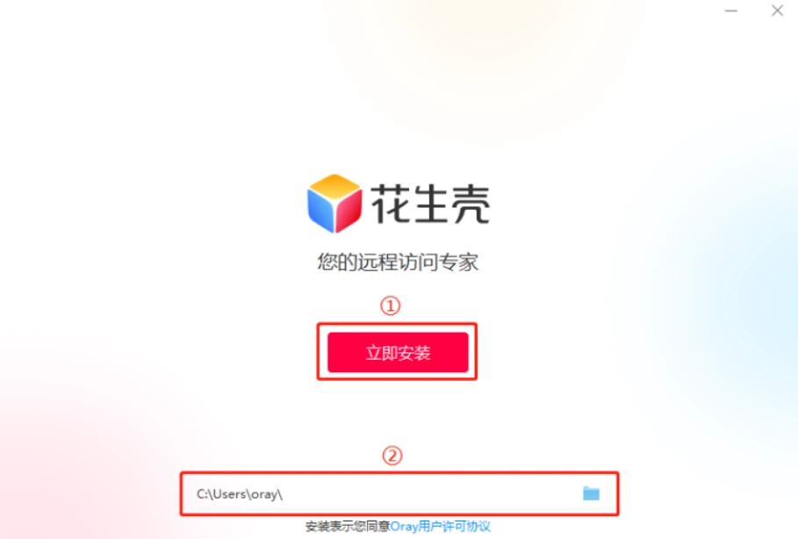
Task: Click the 安装 characters on the red button
Action: (x=414, y=352)
